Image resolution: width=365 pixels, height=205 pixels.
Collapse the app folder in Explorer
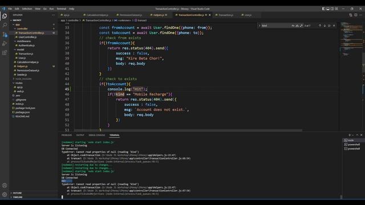click(18, 24)
